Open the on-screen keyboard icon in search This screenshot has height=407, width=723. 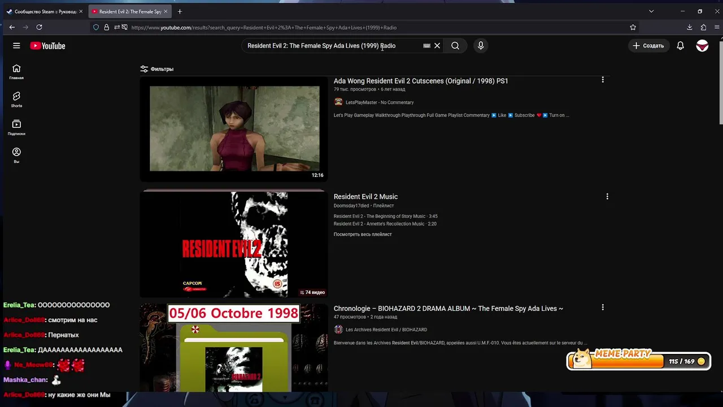[x=427, y=46]
